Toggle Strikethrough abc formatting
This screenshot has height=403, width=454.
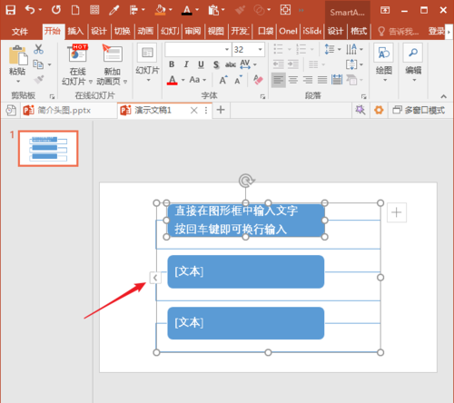[231, 64]
